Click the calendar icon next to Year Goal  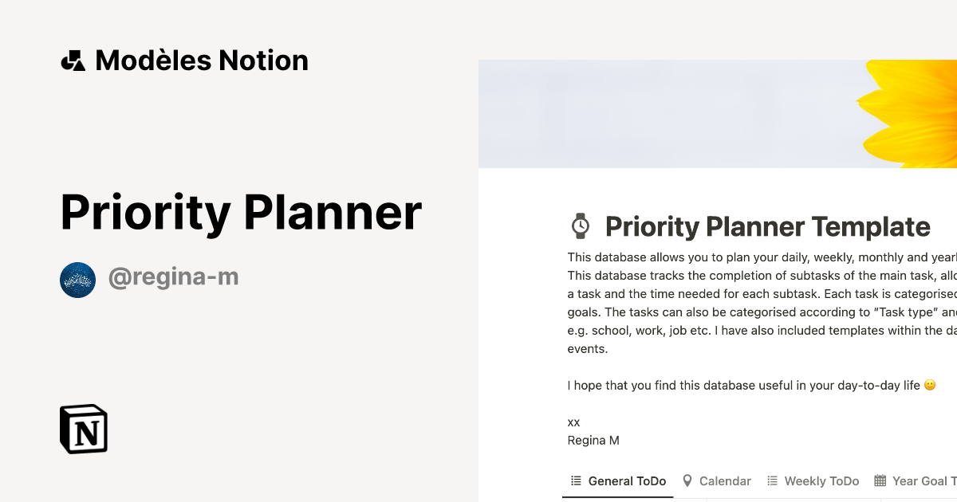point(880,480)
